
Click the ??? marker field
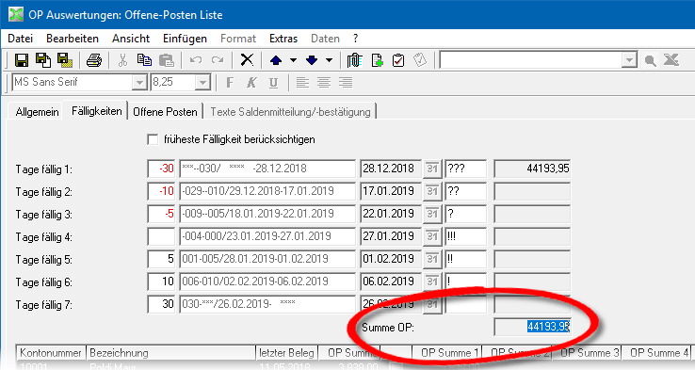[x=465, y=169]
